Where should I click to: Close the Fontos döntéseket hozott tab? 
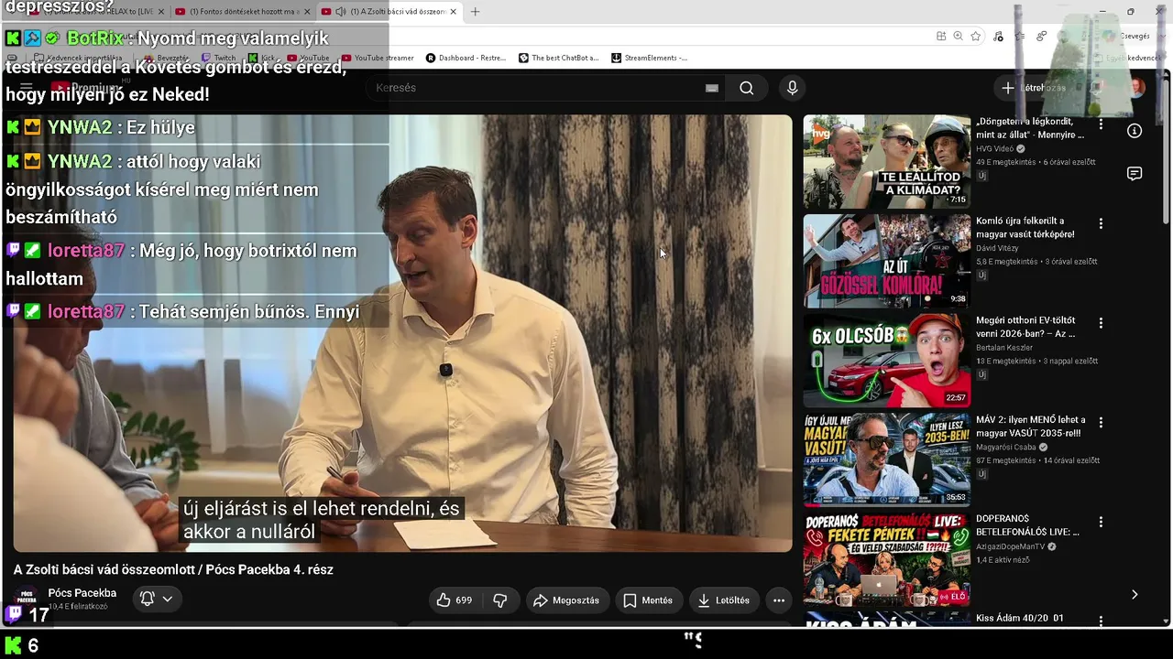point(306,12)
